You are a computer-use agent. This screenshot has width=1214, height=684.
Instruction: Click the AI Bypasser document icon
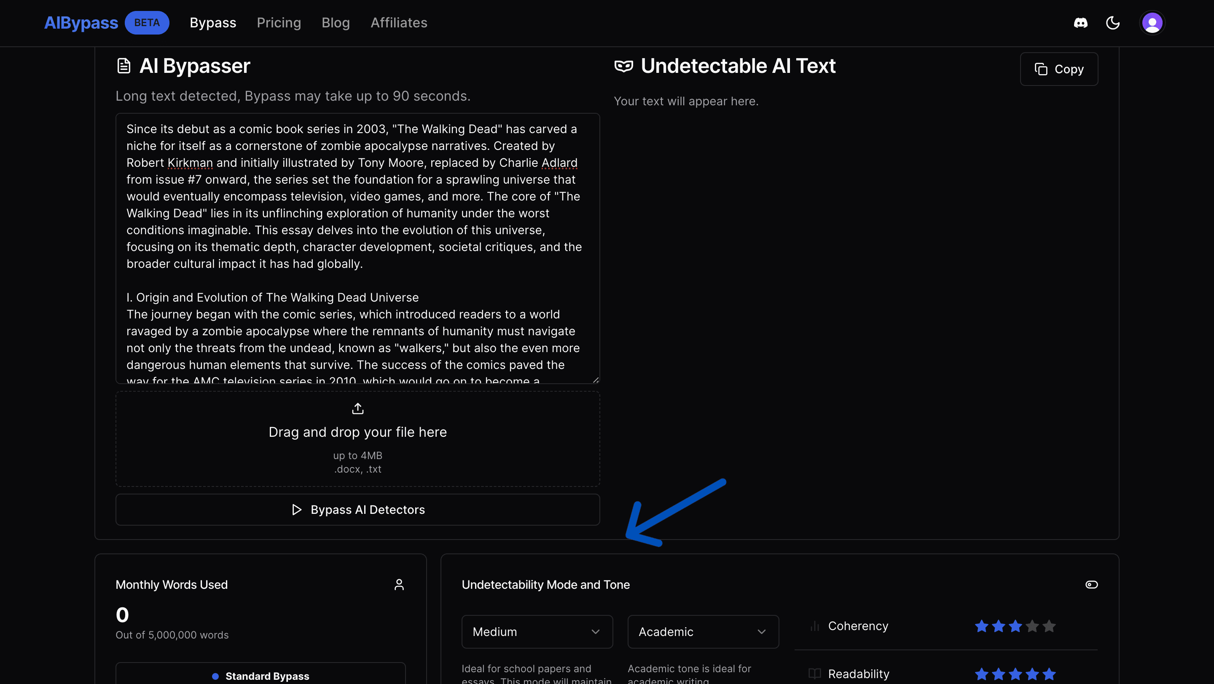124,66
